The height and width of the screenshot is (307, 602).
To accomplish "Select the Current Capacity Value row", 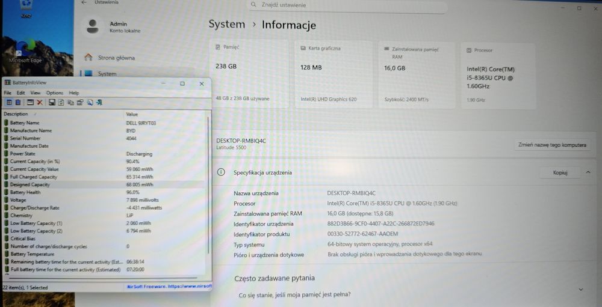I will point(104,169).
